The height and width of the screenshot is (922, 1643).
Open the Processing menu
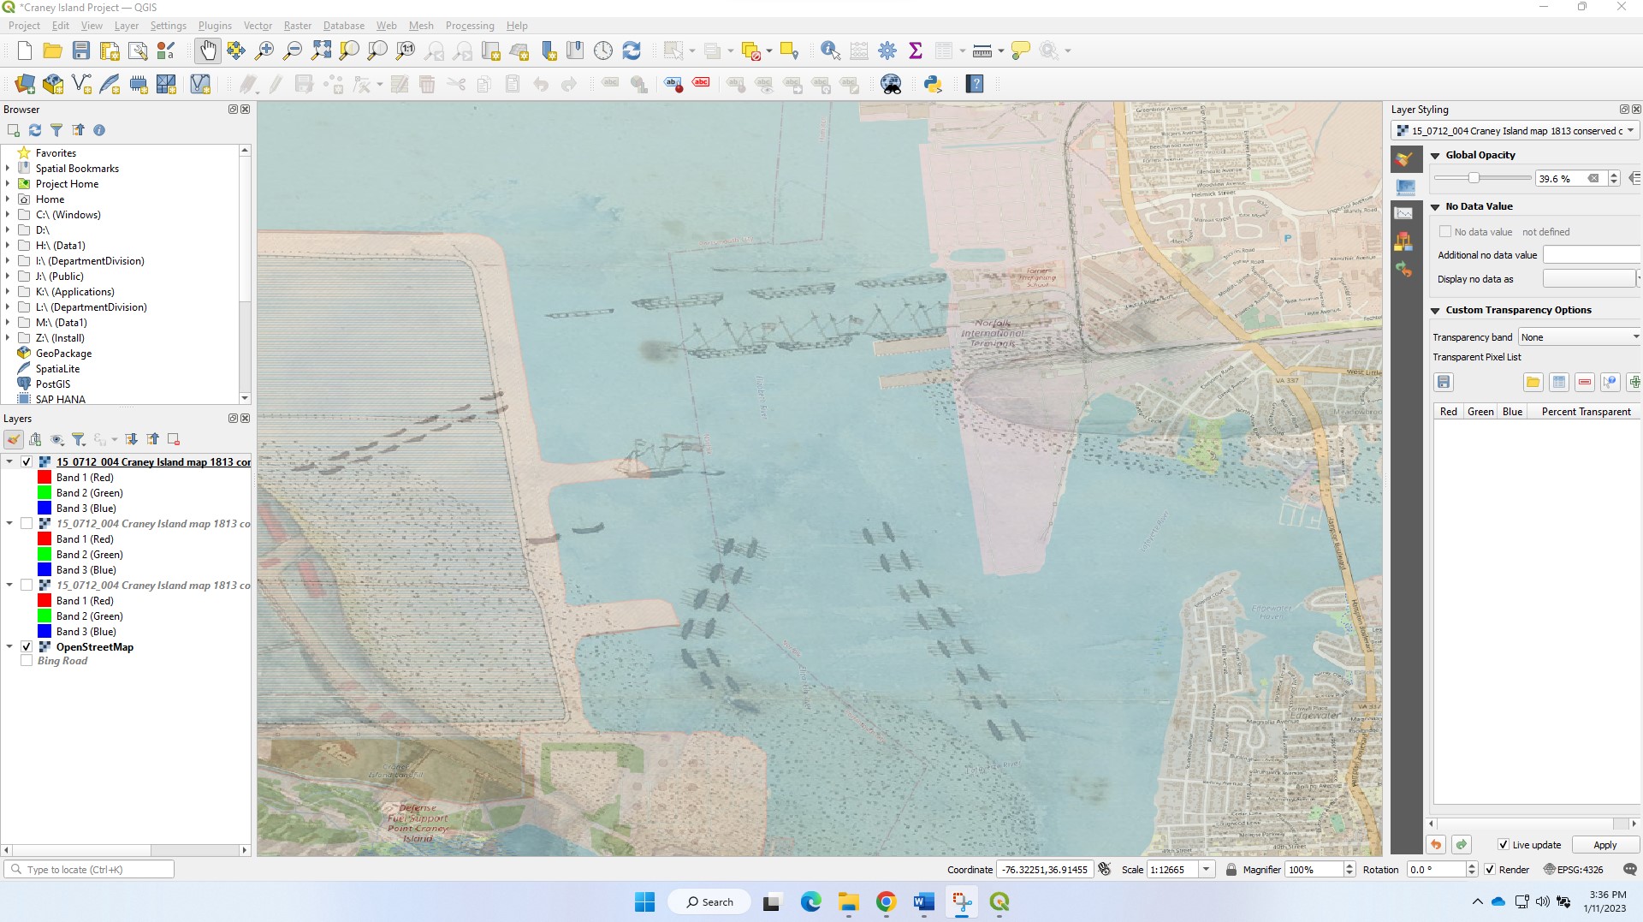pyautogui.click(x=469, y=26)
